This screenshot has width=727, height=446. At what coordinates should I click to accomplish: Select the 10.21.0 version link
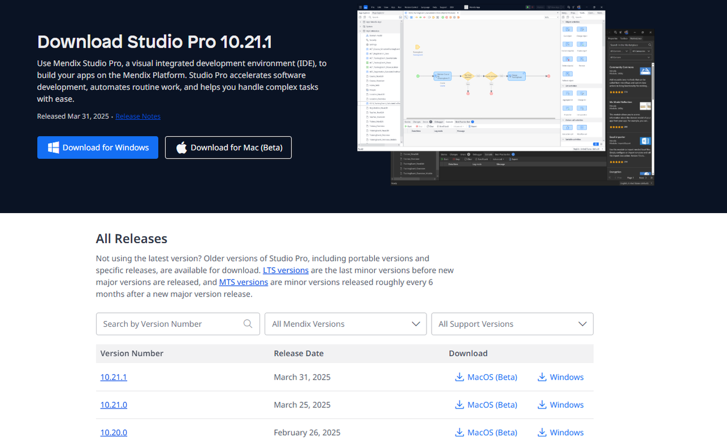point(113,405)
